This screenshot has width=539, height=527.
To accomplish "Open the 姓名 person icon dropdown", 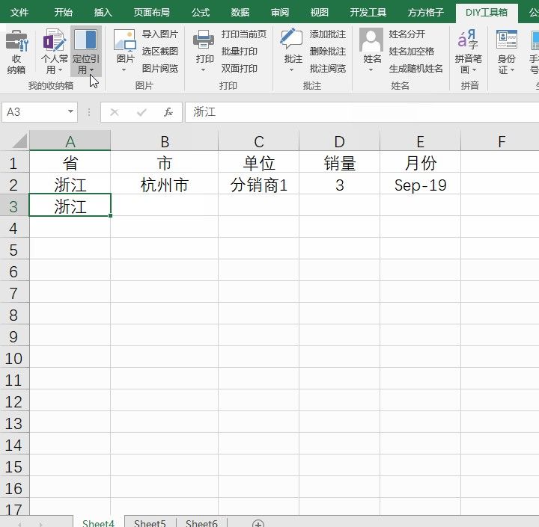I will (371, 52).
